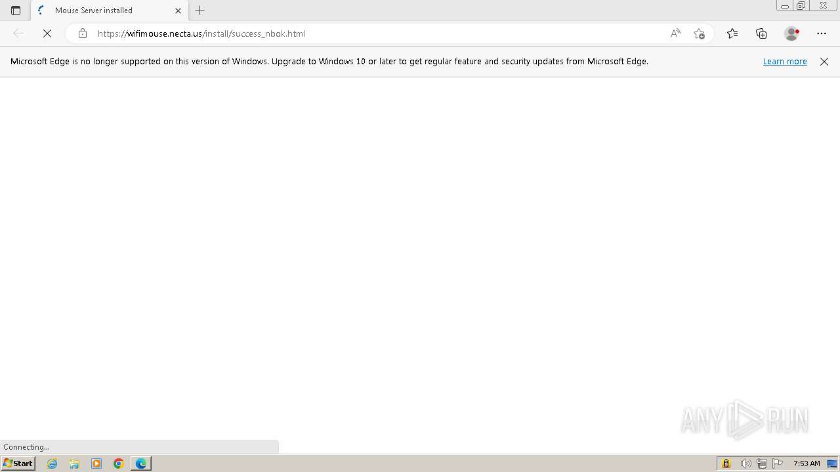Dismiss the Edge unsupported notification bar
The width and height of the screenshot is (840, 472).
click(x=824, y=62)
